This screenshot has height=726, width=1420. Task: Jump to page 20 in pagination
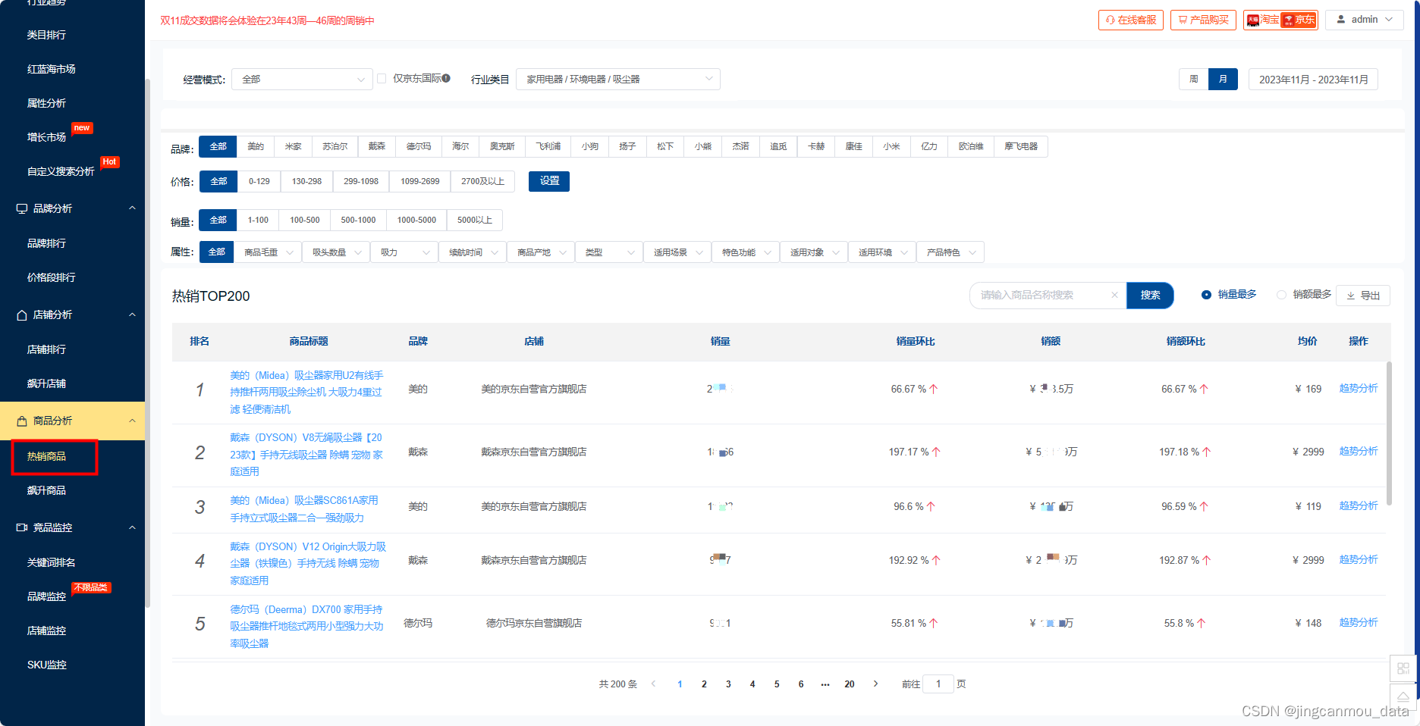(850, 684)
